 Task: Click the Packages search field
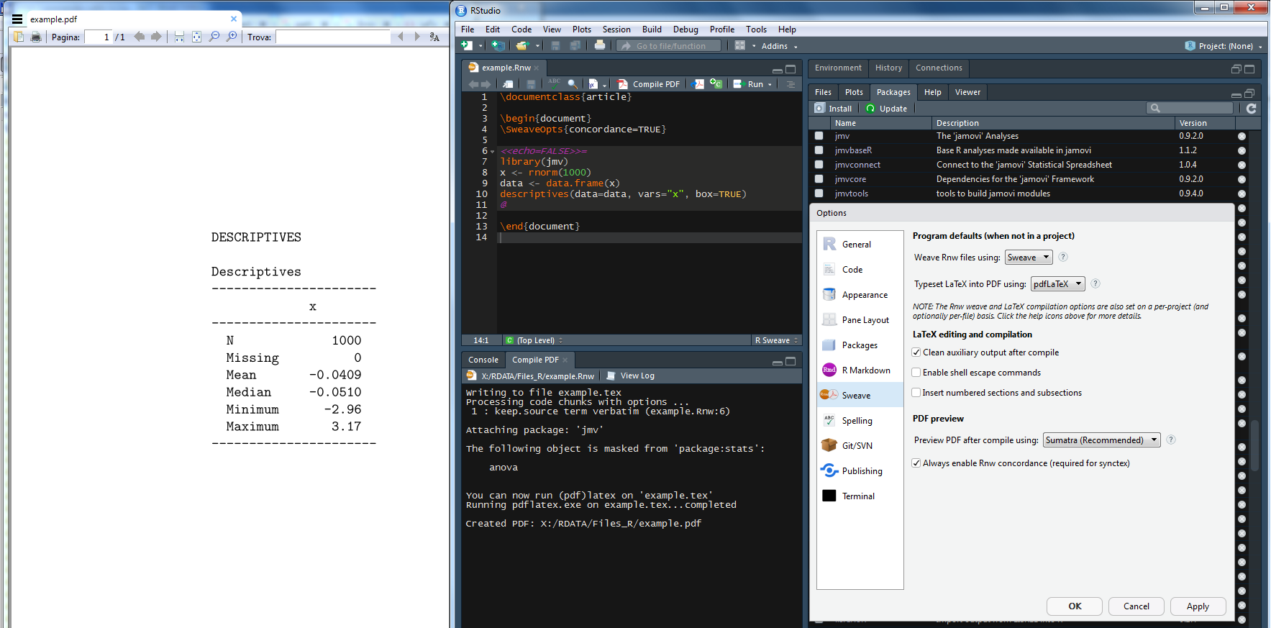pyautogui.click(x=1190, y=108)
